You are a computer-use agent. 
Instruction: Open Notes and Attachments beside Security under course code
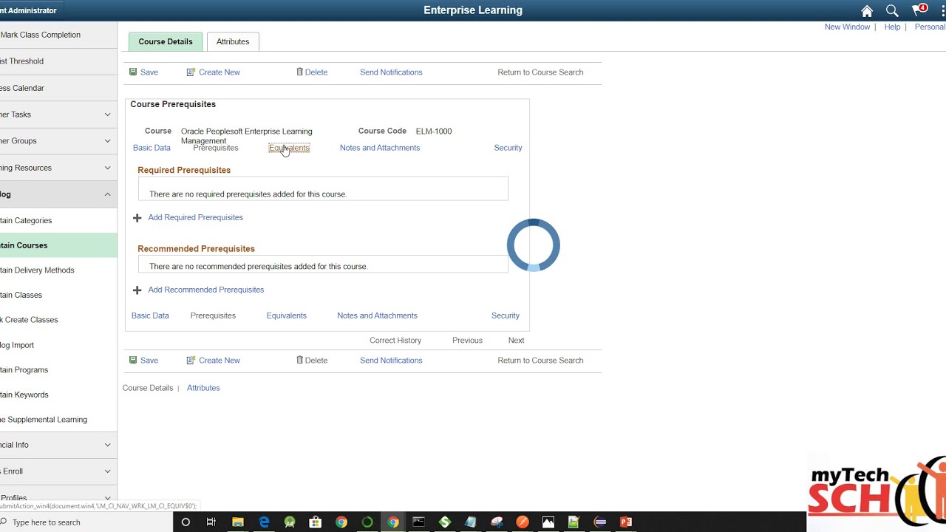[x=380, y=148]
